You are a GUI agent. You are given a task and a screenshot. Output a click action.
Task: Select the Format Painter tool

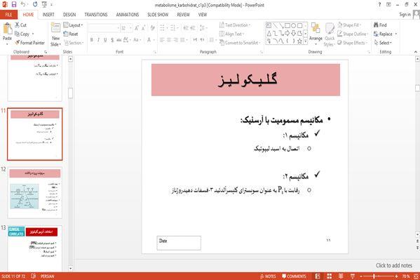coord(29,43)
